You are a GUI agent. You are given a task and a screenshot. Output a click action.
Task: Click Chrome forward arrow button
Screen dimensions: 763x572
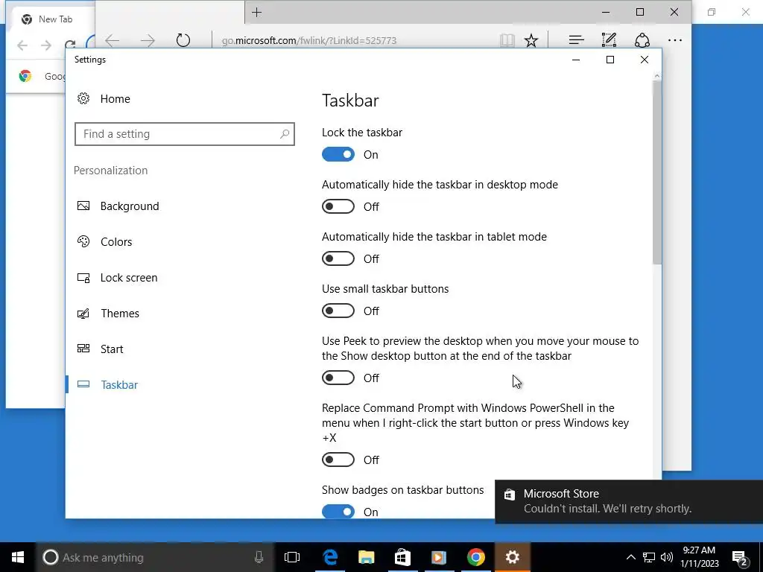(x=46, y=45)
